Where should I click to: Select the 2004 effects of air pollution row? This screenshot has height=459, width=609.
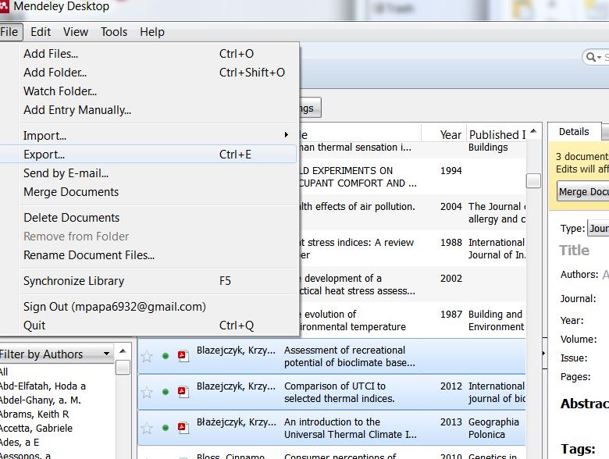click(411, 212)
